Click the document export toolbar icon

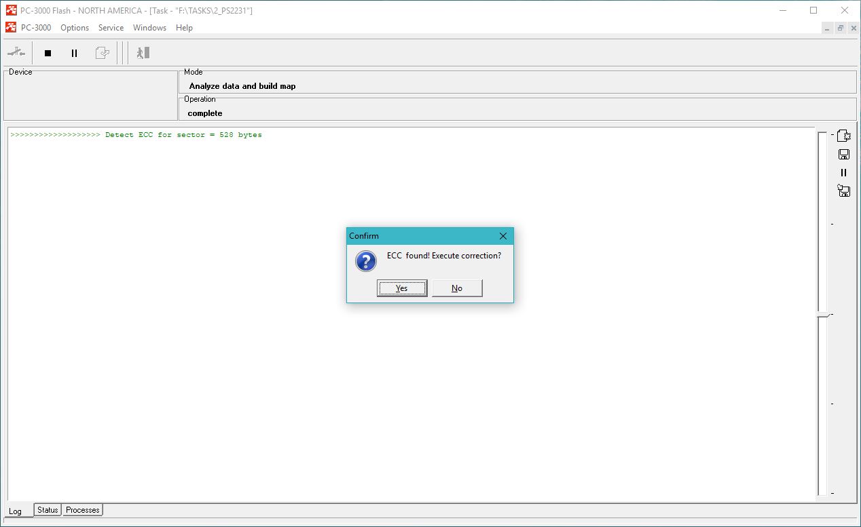pyautogui.click(x=102, y=53)
